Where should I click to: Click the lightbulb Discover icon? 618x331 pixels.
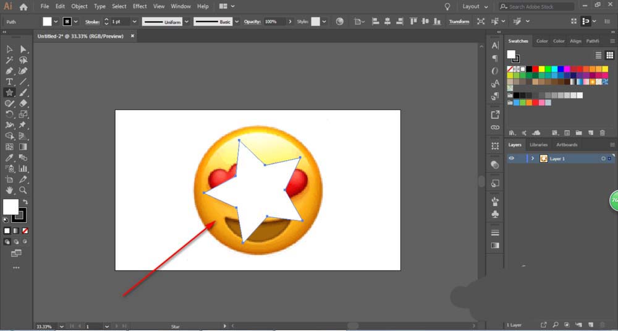[x=447, y=7]
